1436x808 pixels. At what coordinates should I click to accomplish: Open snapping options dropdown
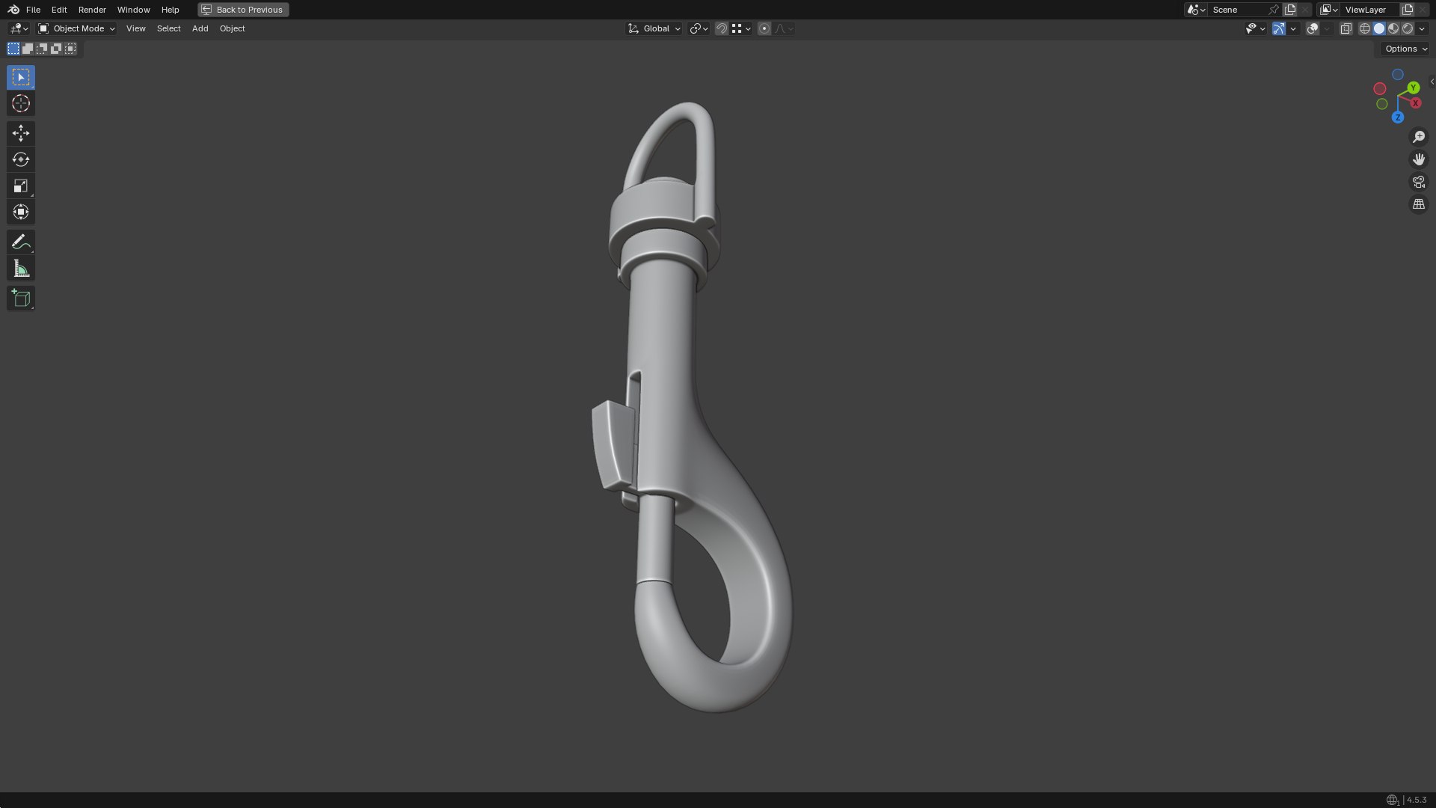pyautogui.click(x=741, y=28)
